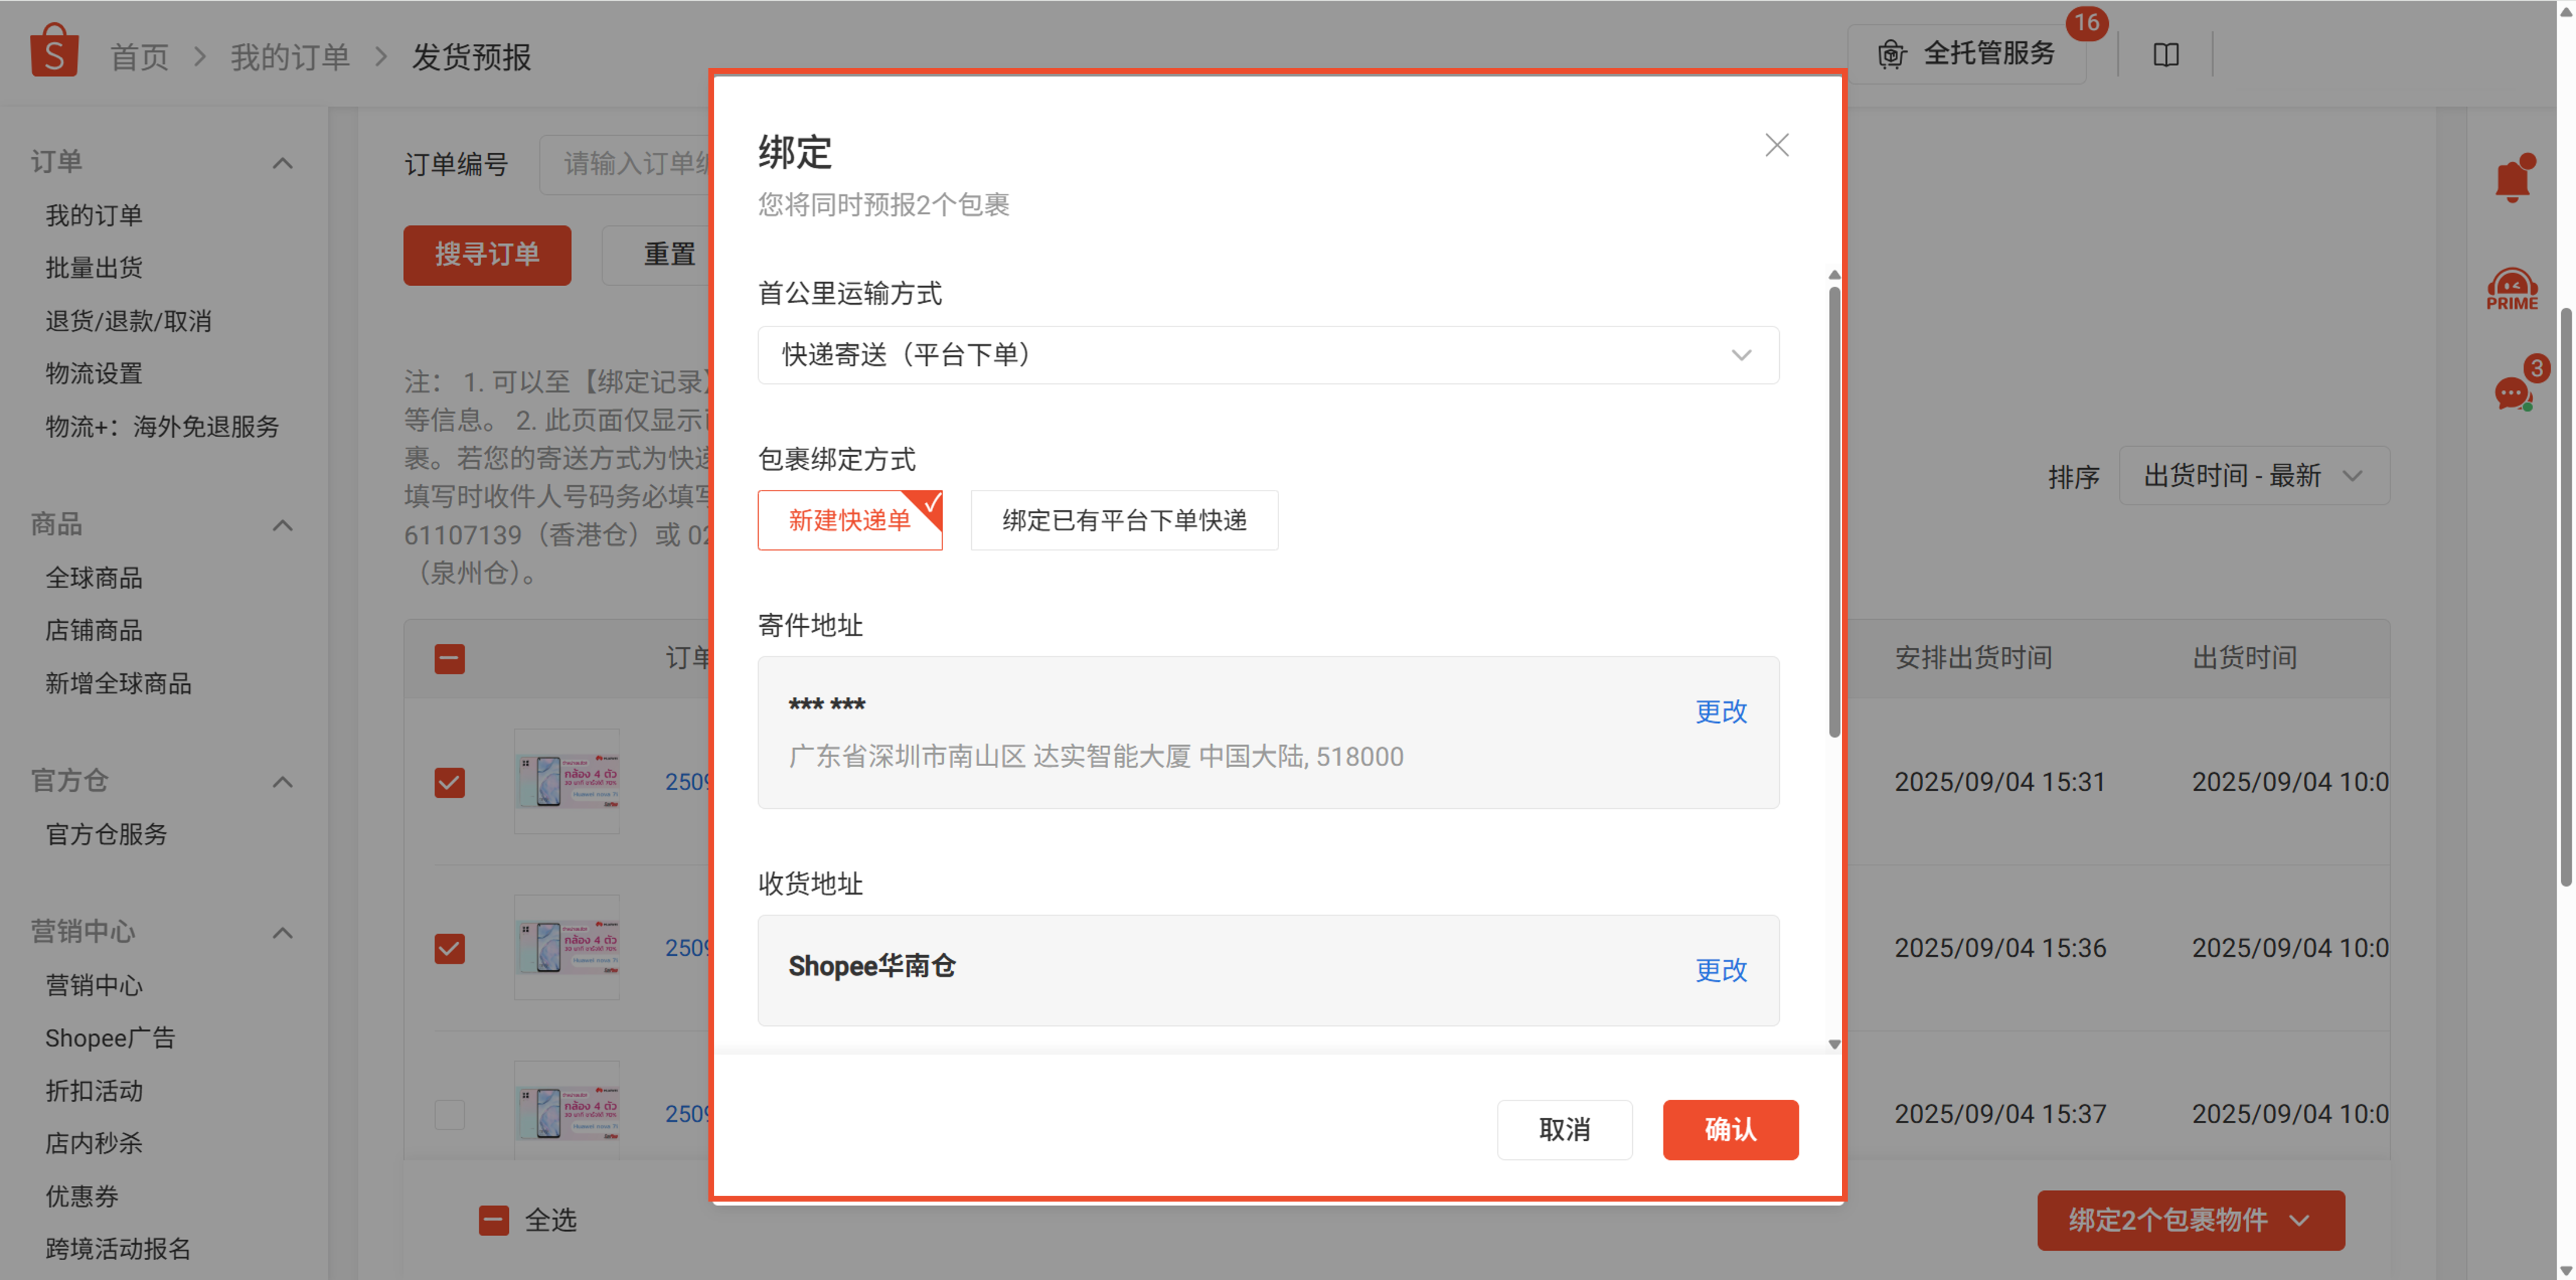
Task: Collapse the 营销中心 sidebar group
Action: click(283, 932)
